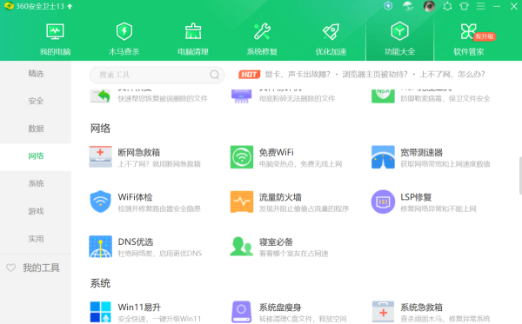Click the blue shield badge in title bar
The height and width of the screenshot is (324, 522).
[388, 6]
